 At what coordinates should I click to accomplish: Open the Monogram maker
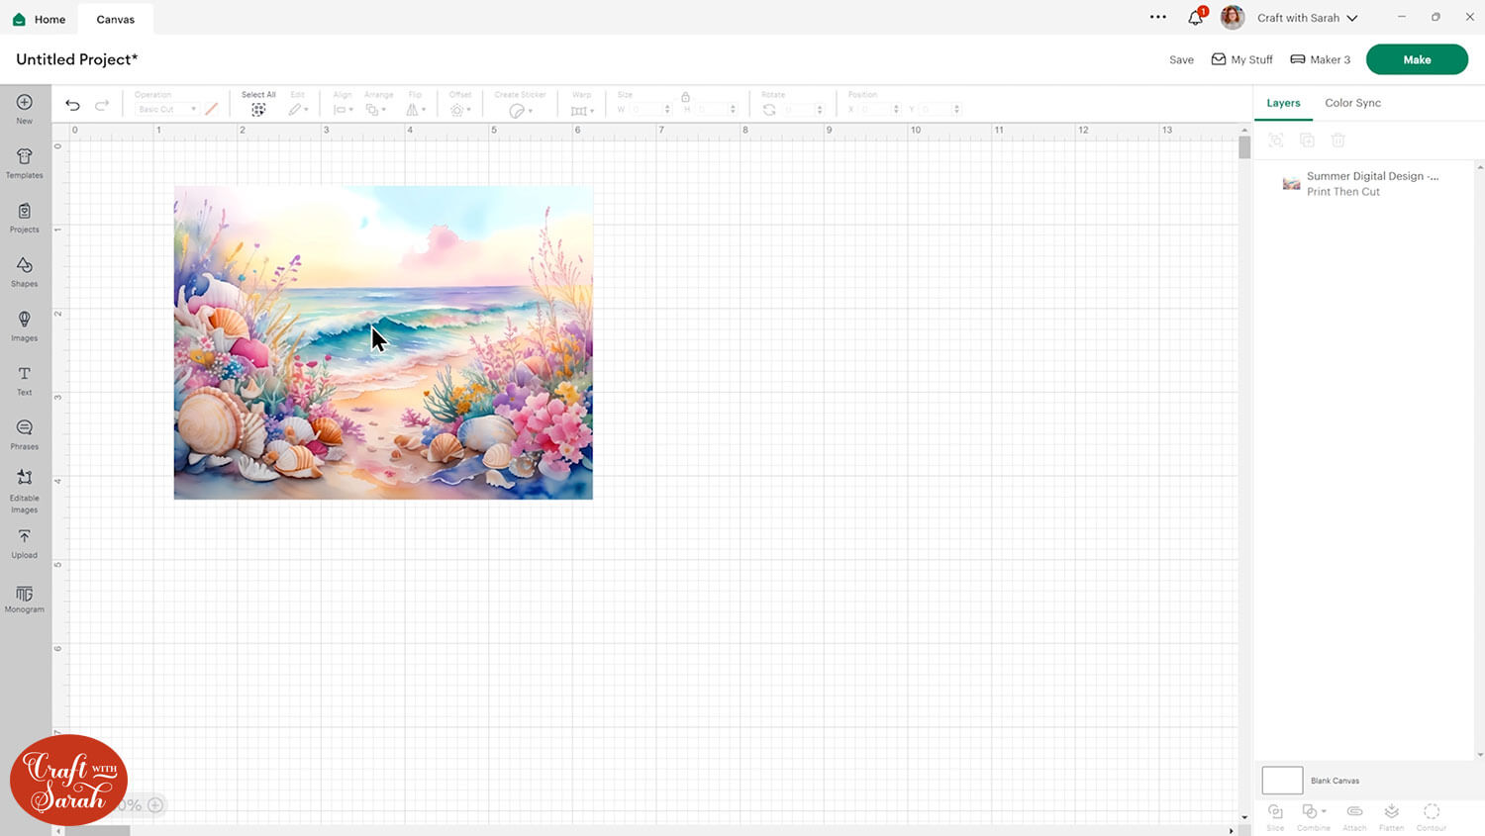(x=25, y=598)
